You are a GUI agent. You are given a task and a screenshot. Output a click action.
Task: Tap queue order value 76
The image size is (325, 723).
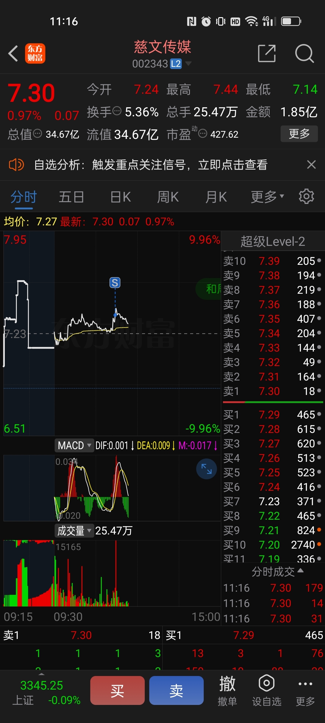317,653
